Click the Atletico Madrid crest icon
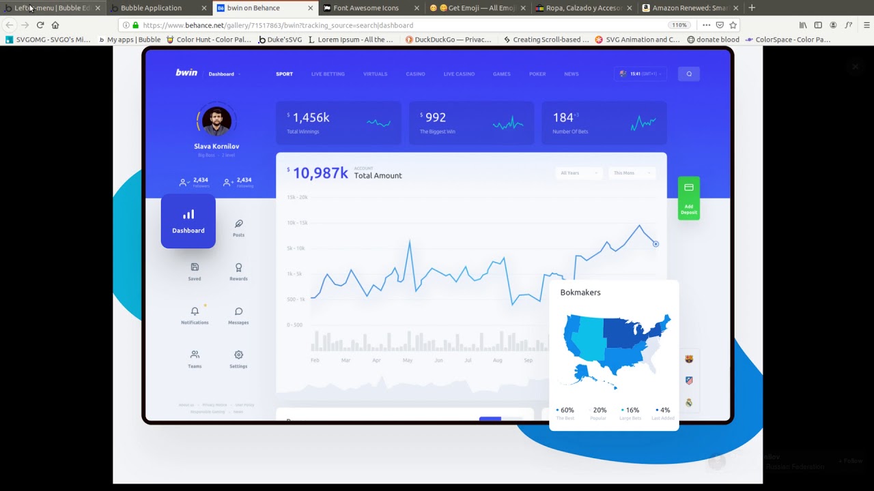 tap(689, 381)
